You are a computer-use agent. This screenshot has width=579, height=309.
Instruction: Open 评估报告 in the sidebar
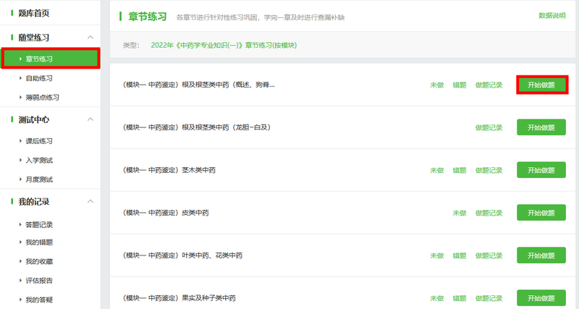click(38, 280)
